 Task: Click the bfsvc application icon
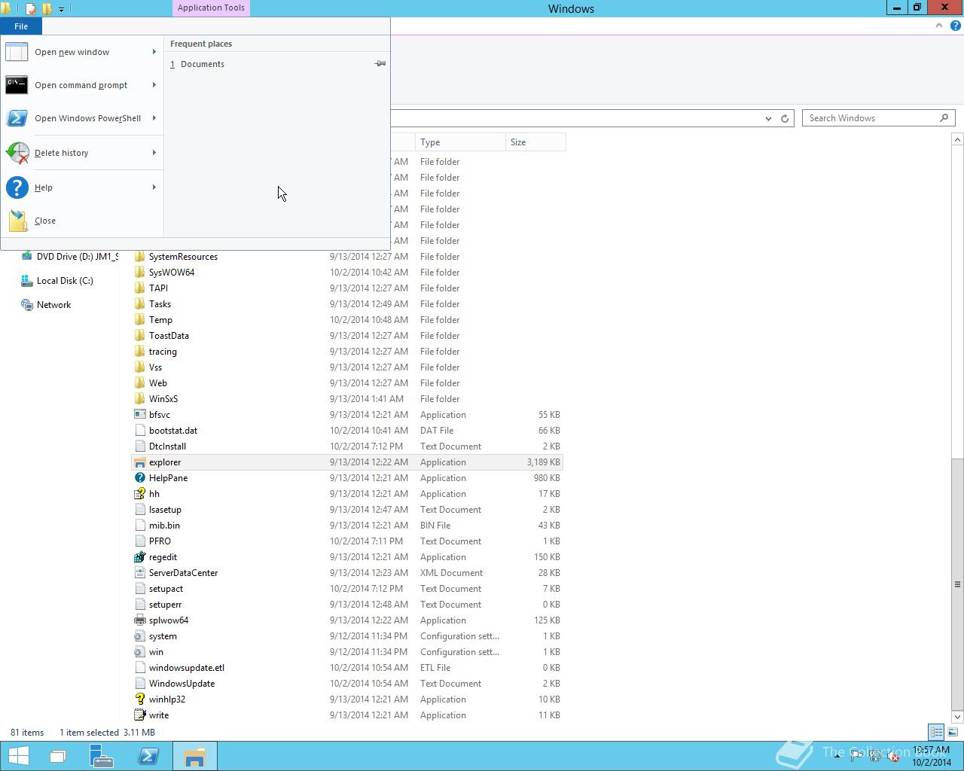(139, 415)
